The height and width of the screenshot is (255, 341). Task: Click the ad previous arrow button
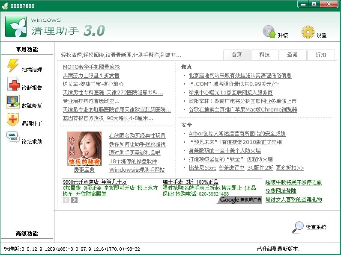[x=66, y=200]
